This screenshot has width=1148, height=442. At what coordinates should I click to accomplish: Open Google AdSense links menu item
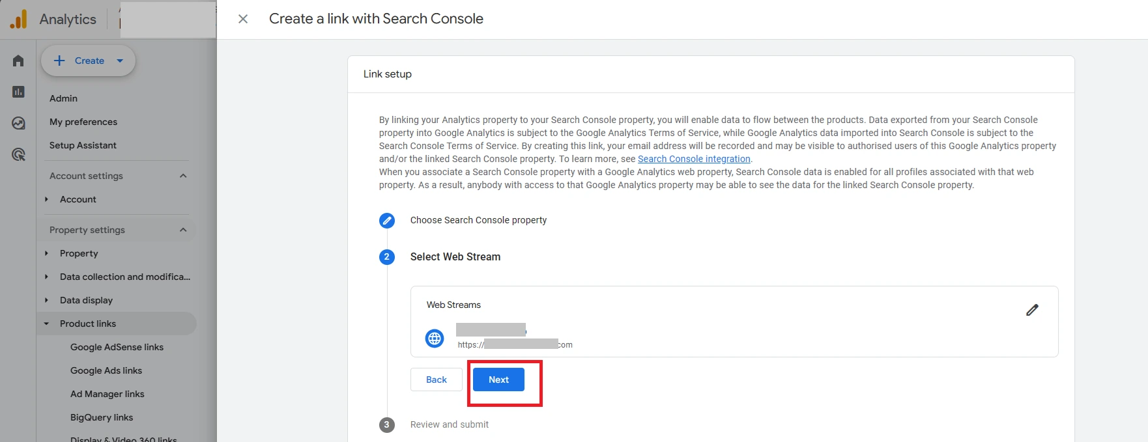(x=117, y=347)
